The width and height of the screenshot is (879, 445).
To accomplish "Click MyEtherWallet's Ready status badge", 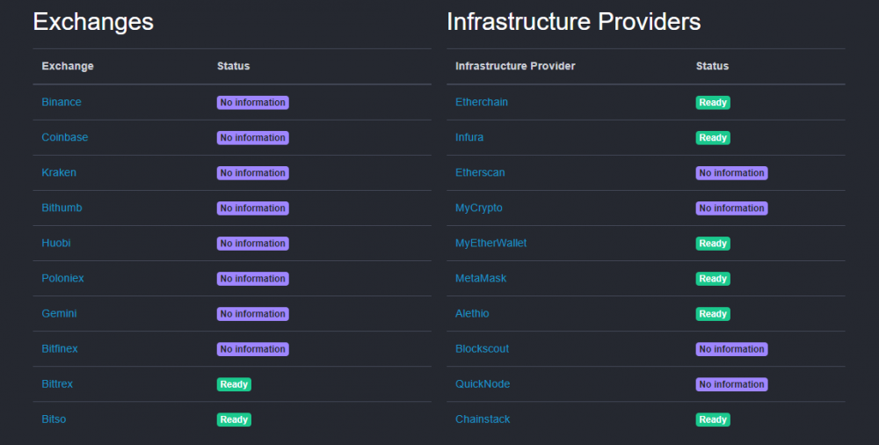I will coord(713,244).
